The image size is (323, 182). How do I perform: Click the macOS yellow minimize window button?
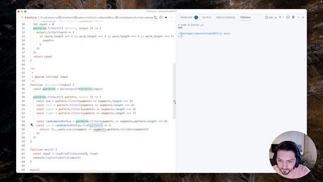(22, 12)
